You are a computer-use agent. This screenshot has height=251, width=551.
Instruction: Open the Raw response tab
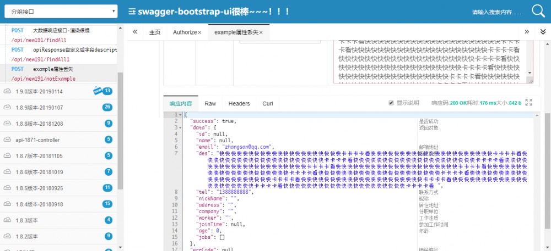pos(210,103)
